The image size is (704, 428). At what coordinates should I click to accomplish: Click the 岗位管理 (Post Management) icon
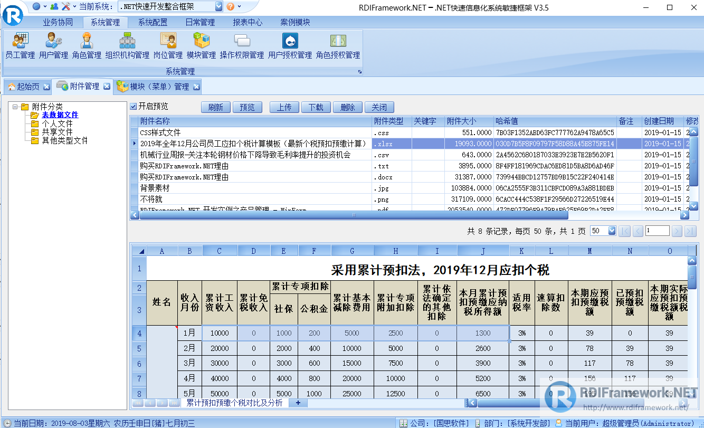167,45
